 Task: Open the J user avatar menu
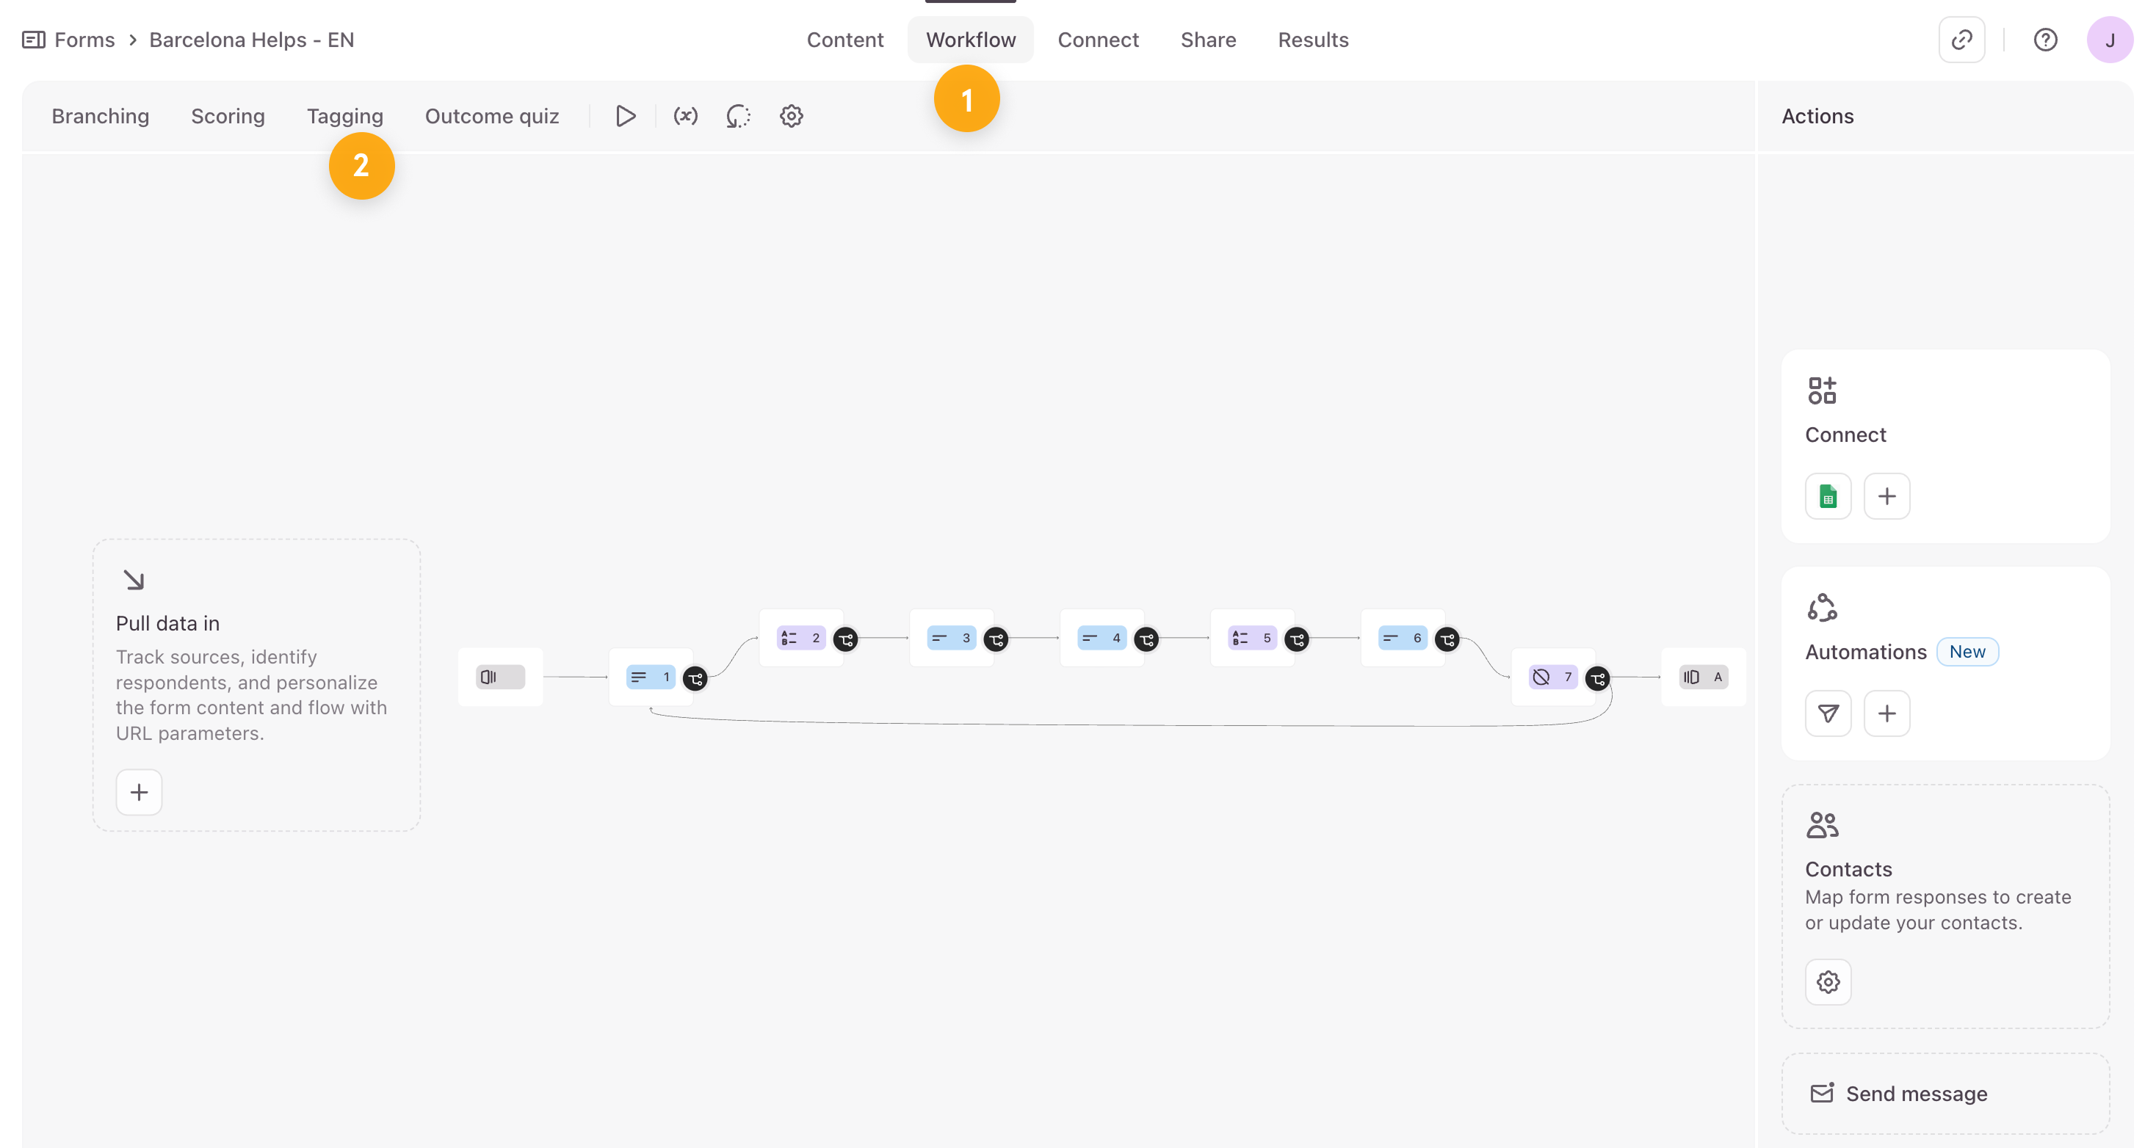[2109, 40]
